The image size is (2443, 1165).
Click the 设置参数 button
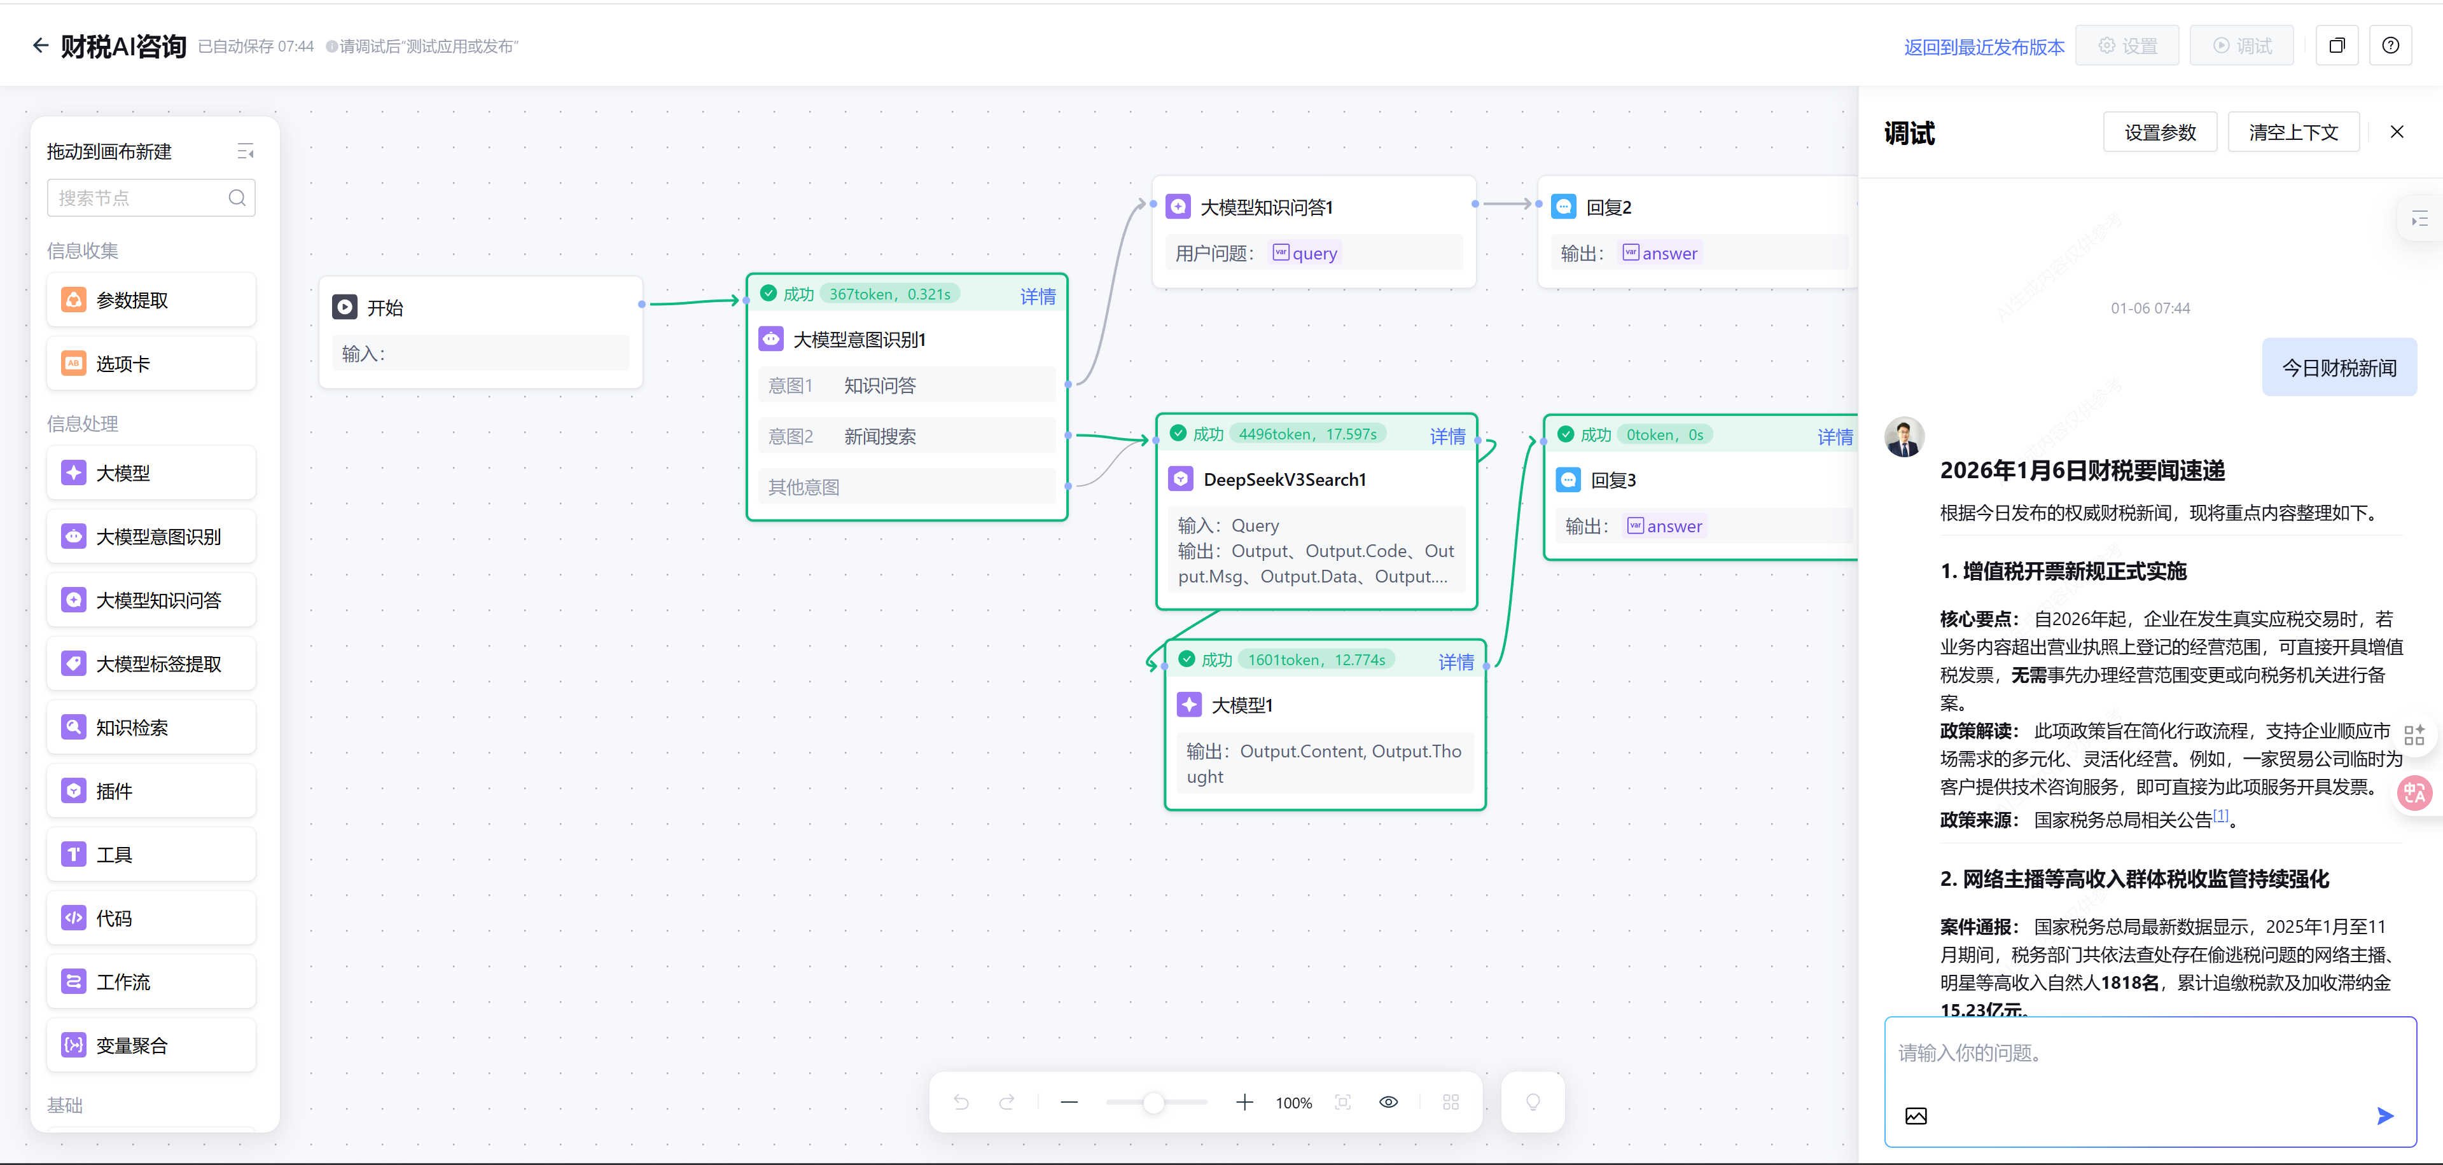tap(2159, 133)
